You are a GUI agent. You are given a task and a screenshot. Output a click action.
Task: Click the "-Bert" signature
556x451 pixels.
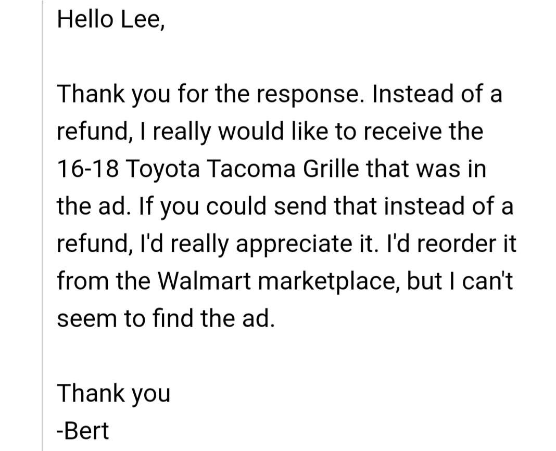click(83, 430)
